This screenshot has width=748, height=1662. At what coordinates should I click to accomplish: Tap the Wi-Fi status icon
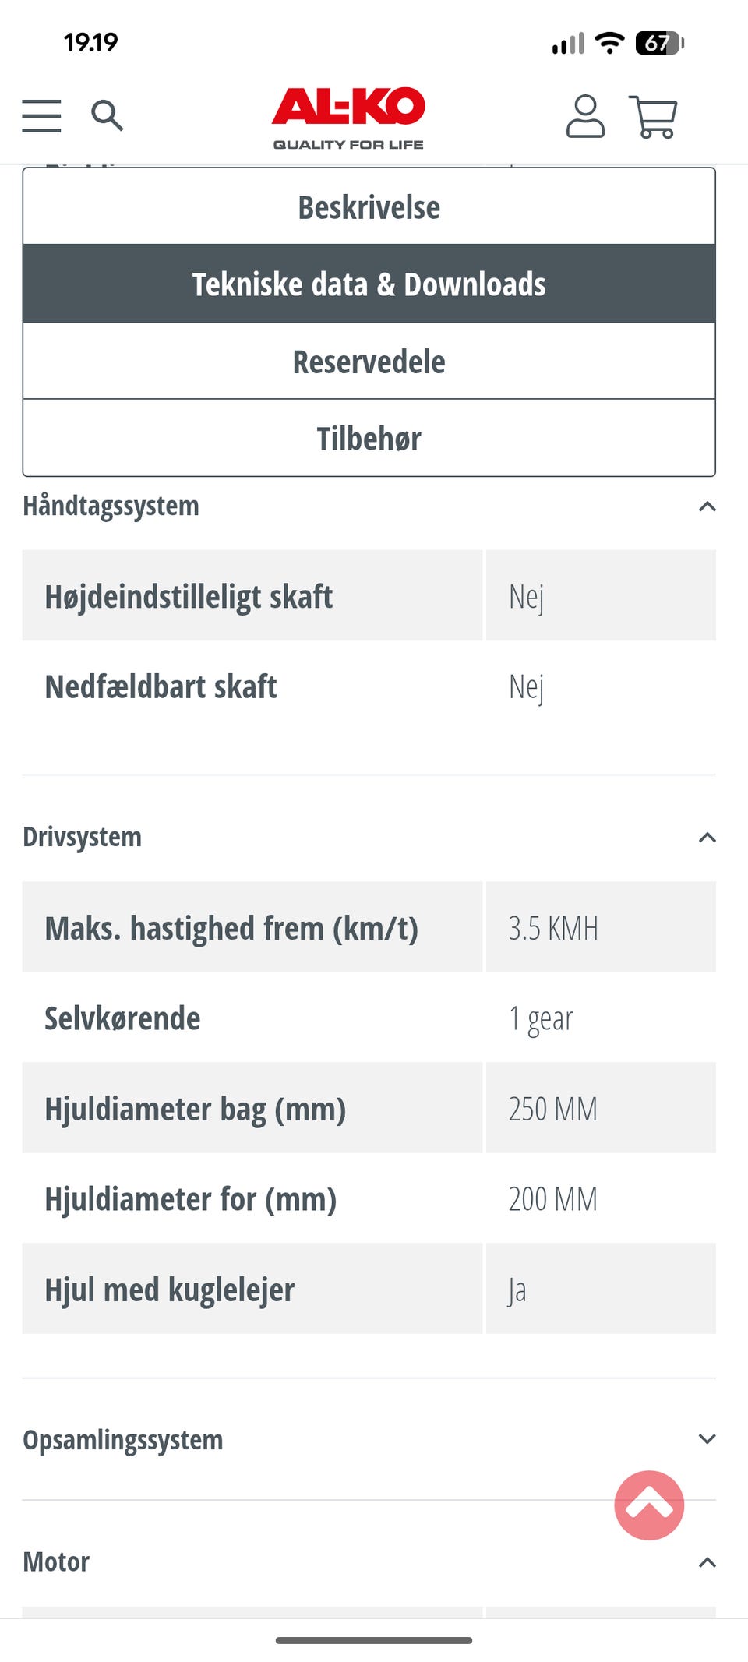point(609,43)
